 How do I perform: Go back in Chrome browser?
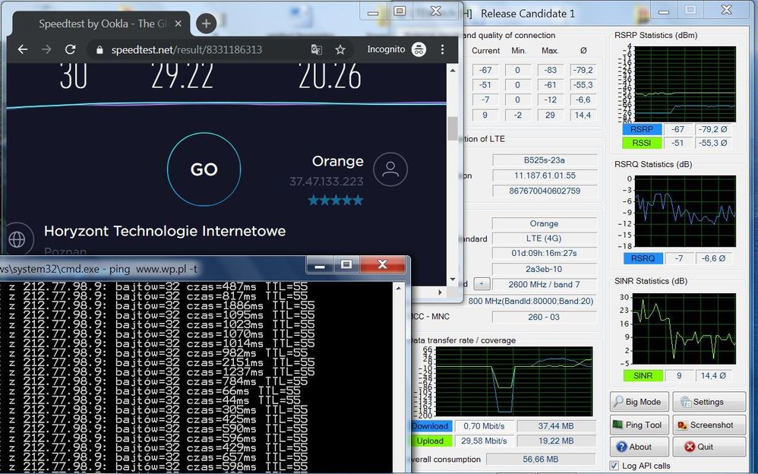(23, 49)
